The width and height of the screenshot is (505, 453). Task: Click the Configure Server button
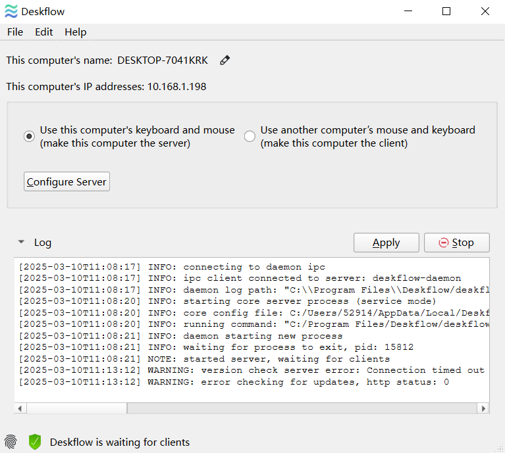66,181
